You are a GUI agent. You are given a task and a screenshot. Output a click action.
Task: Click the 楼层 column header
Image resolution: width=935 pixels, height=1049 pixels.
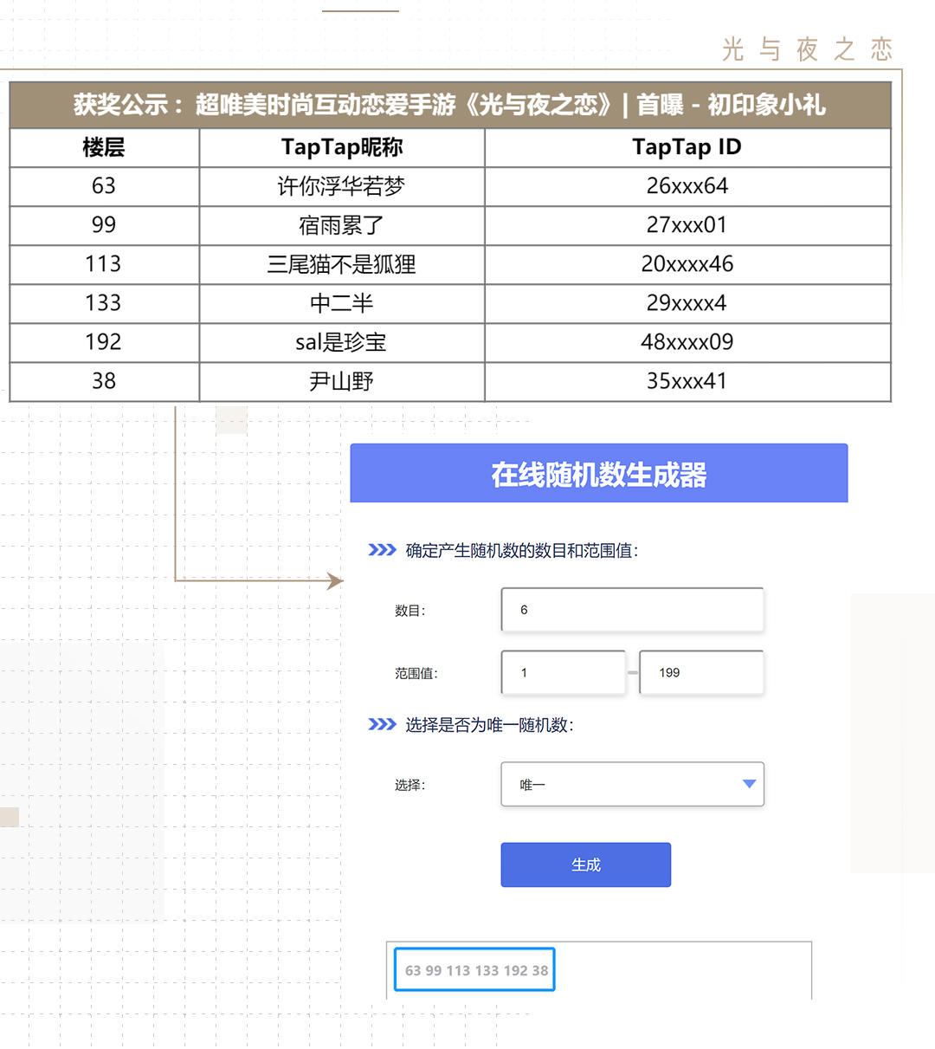click(104, 147)
